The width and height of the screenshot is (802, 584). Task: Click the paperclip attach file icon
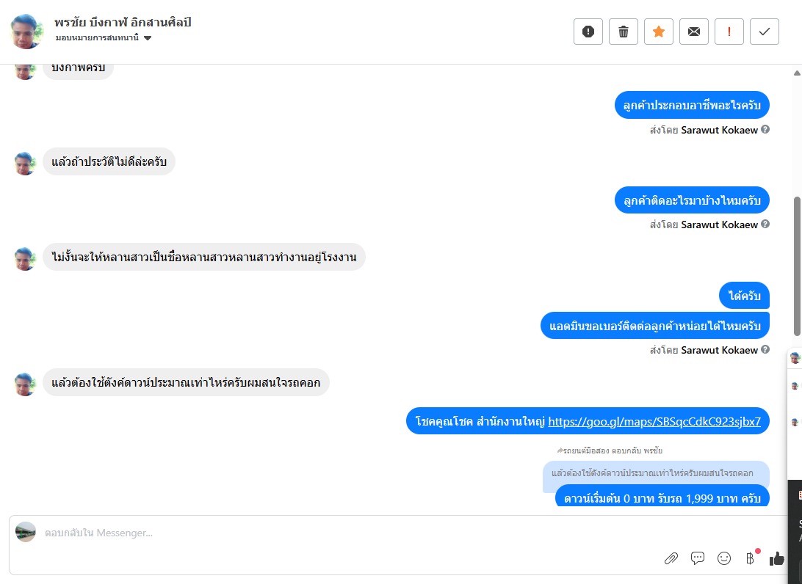point(671,558)
